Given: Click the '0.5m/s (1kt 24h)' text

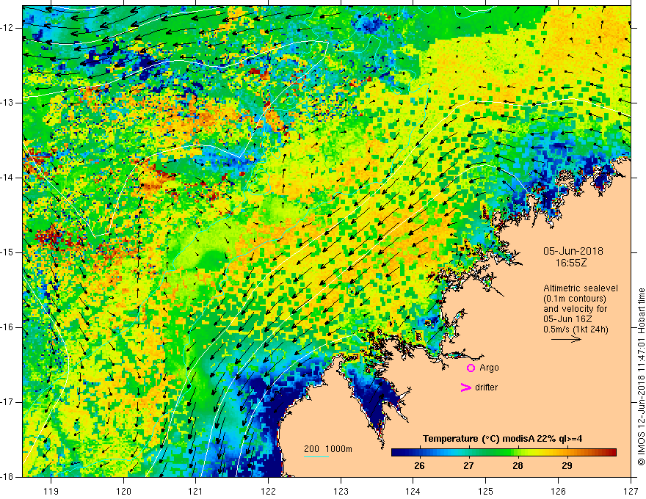Looking at the screenshot, I should (575, 329).
